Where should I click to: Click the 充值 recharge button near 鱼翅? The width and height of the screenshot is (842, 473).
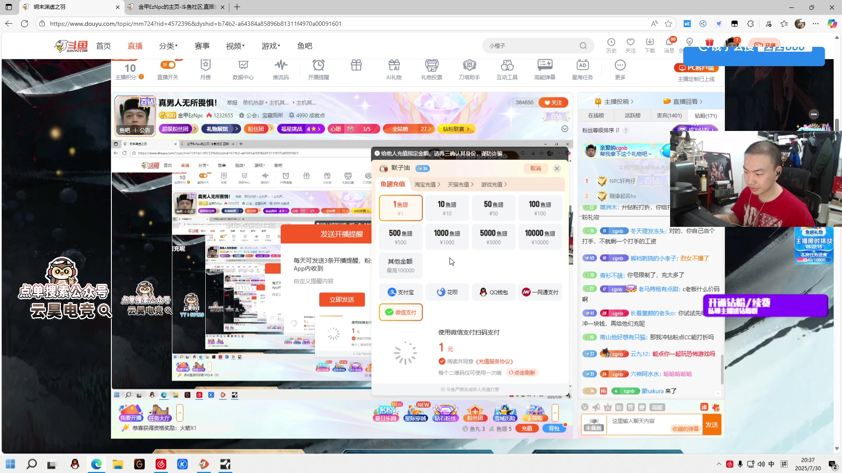tap(527, 428)
